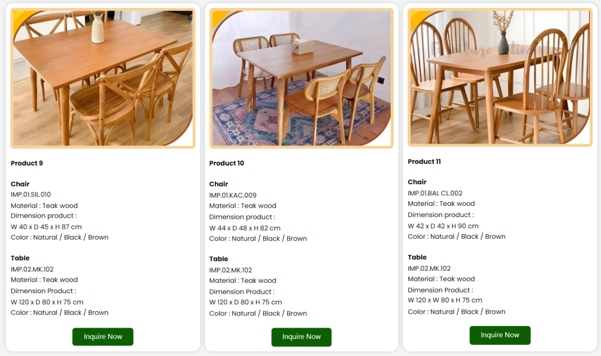Click chair dimension W 40 x D 45 x H 87 cm
Image resolution: width=601 pixels, height=356 pixels.
pos(46,226)
